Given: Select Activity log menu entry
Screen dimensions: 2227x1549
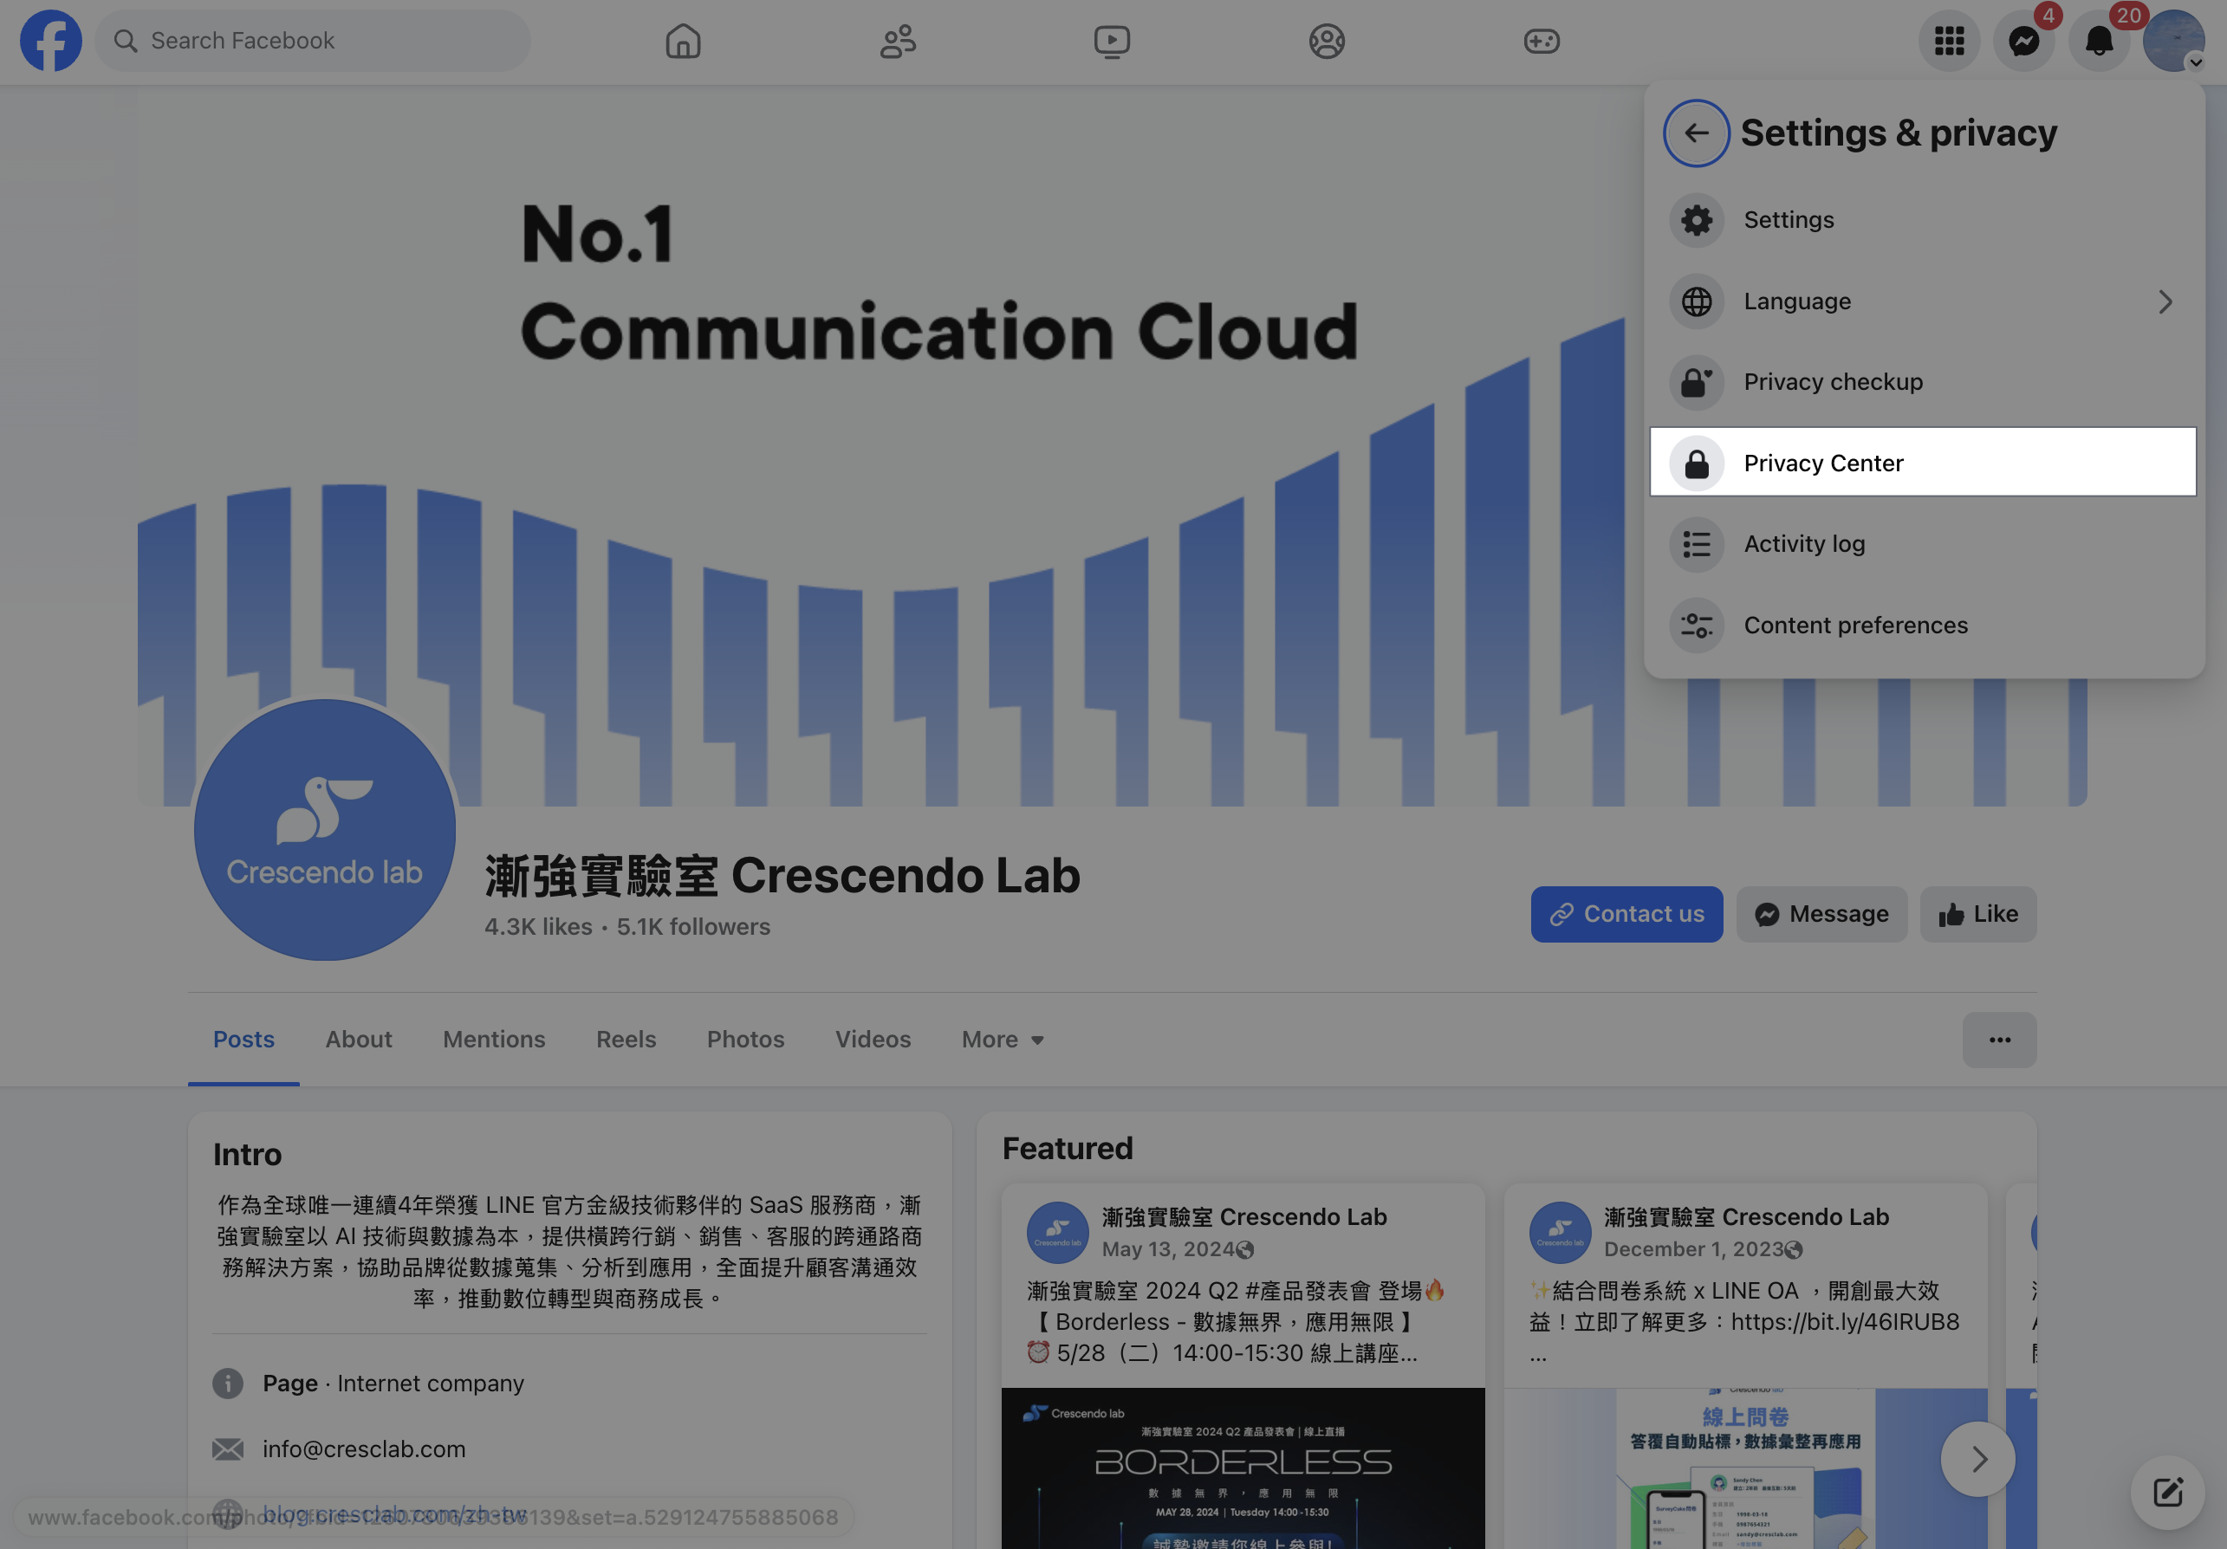Looking at the screenshot, I should point(1924,544).
